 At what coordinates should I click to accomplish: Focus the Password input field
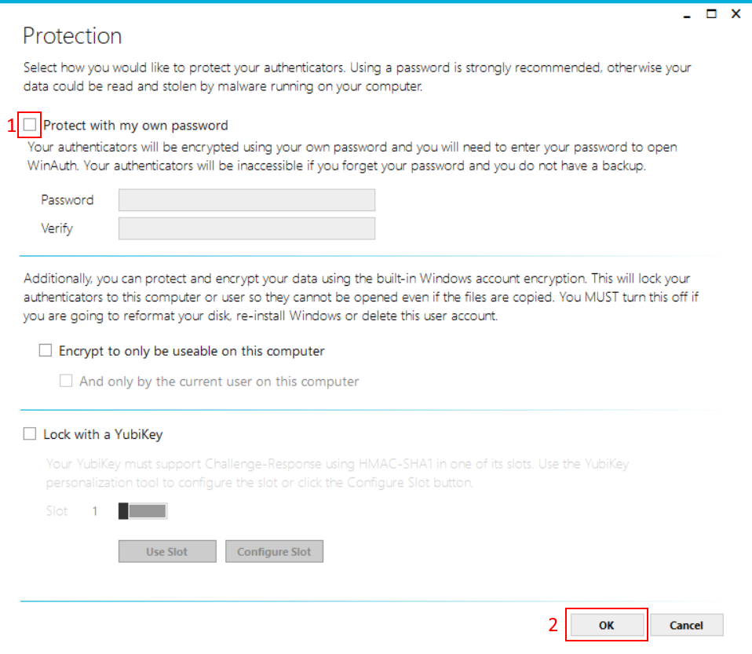tap(246, 199)
